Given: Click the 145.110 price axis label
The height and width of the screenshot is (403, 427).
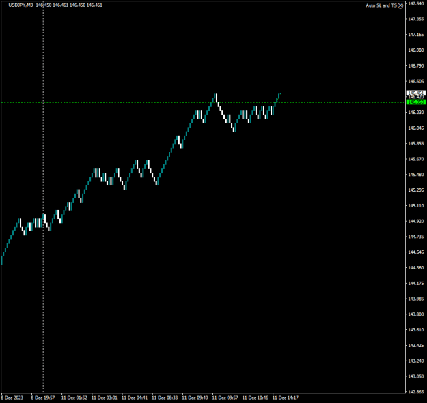Looking at the screenshot, I should 416,206.
